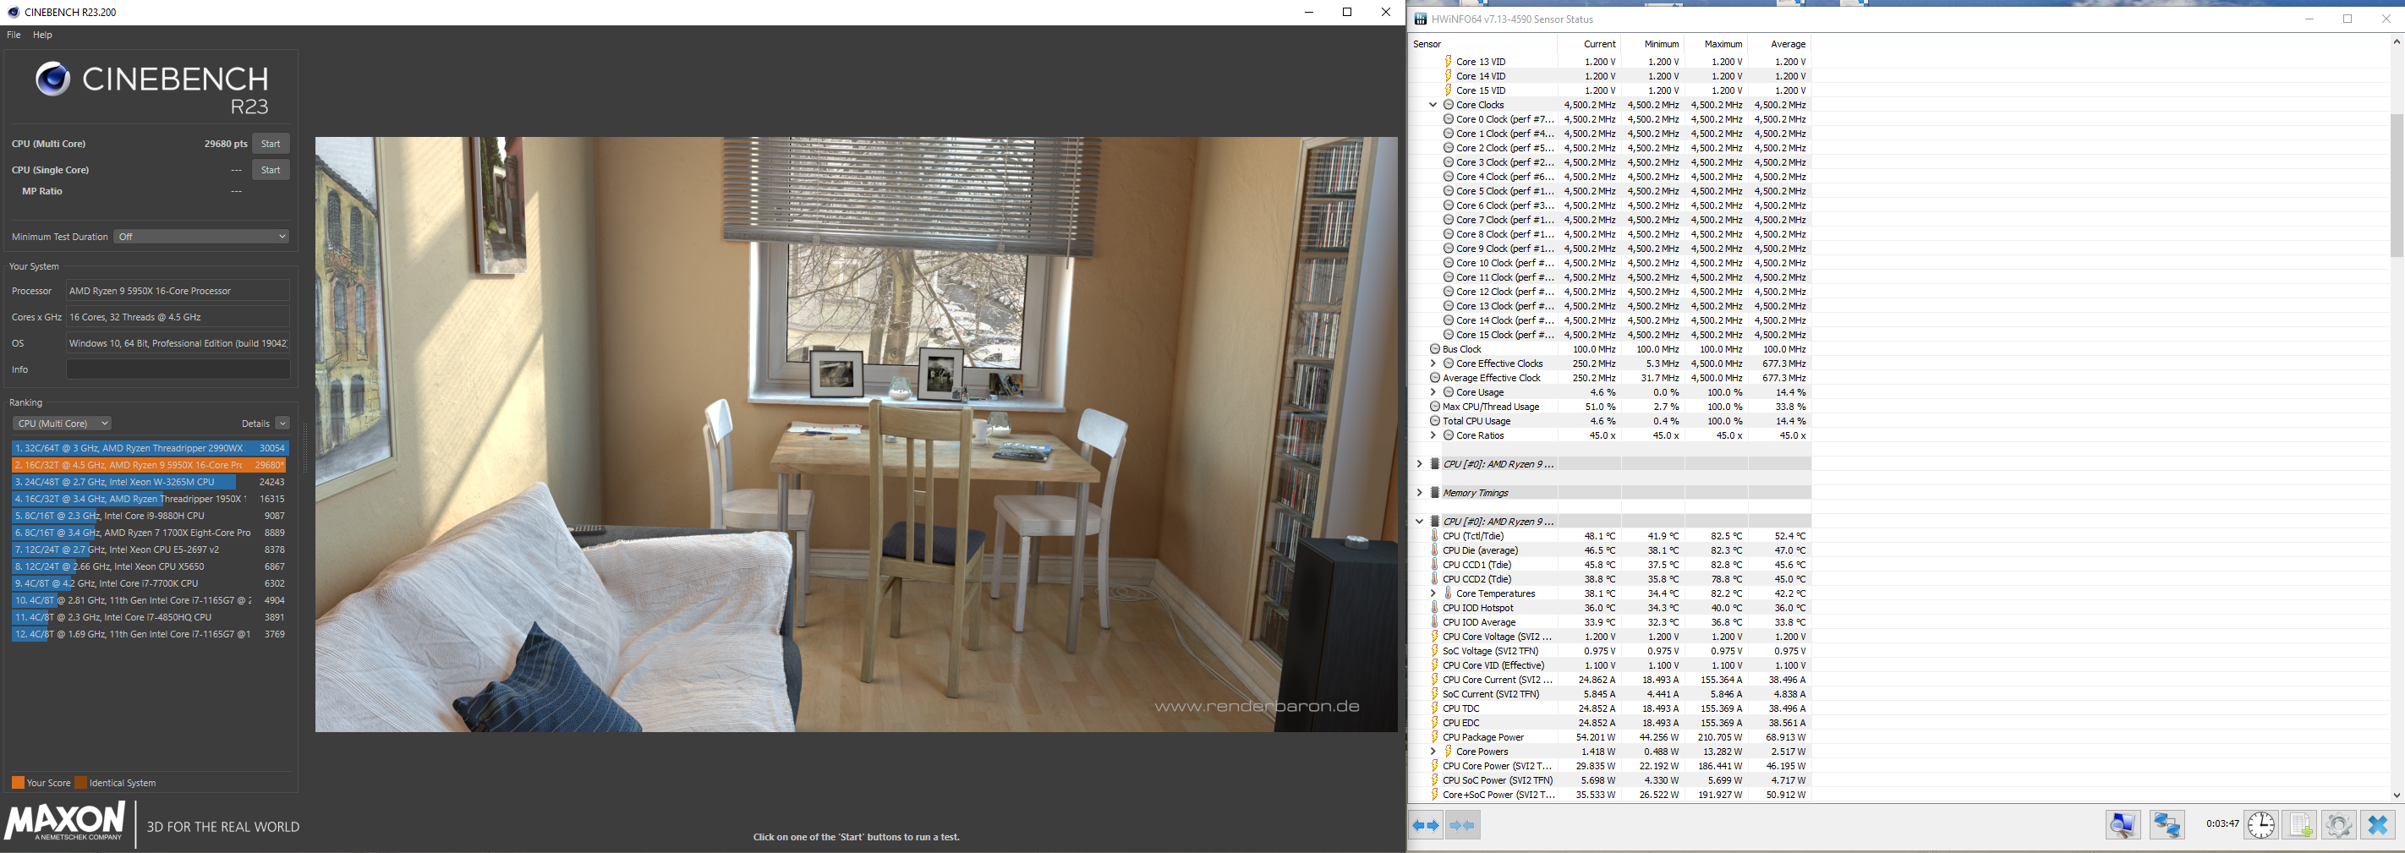Expand the collapsed CPU [#0] section above Memory Timings
Screen dimensions: 2405x853
[1419, 464]
